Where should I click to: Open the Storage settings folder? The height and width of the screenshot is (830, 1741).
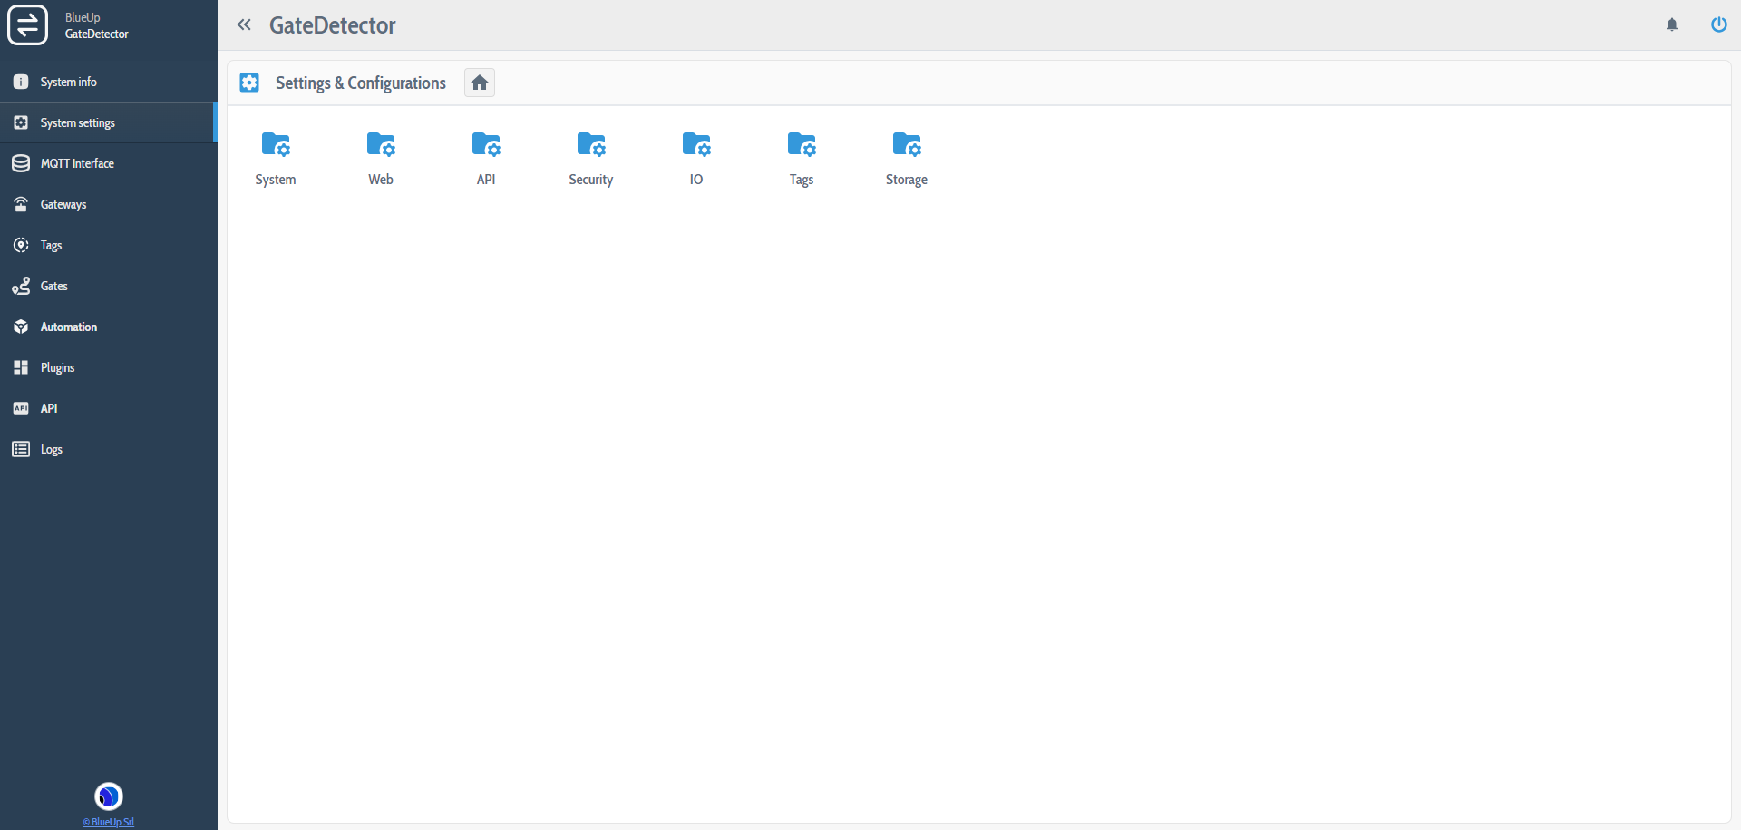pos(907,158)
